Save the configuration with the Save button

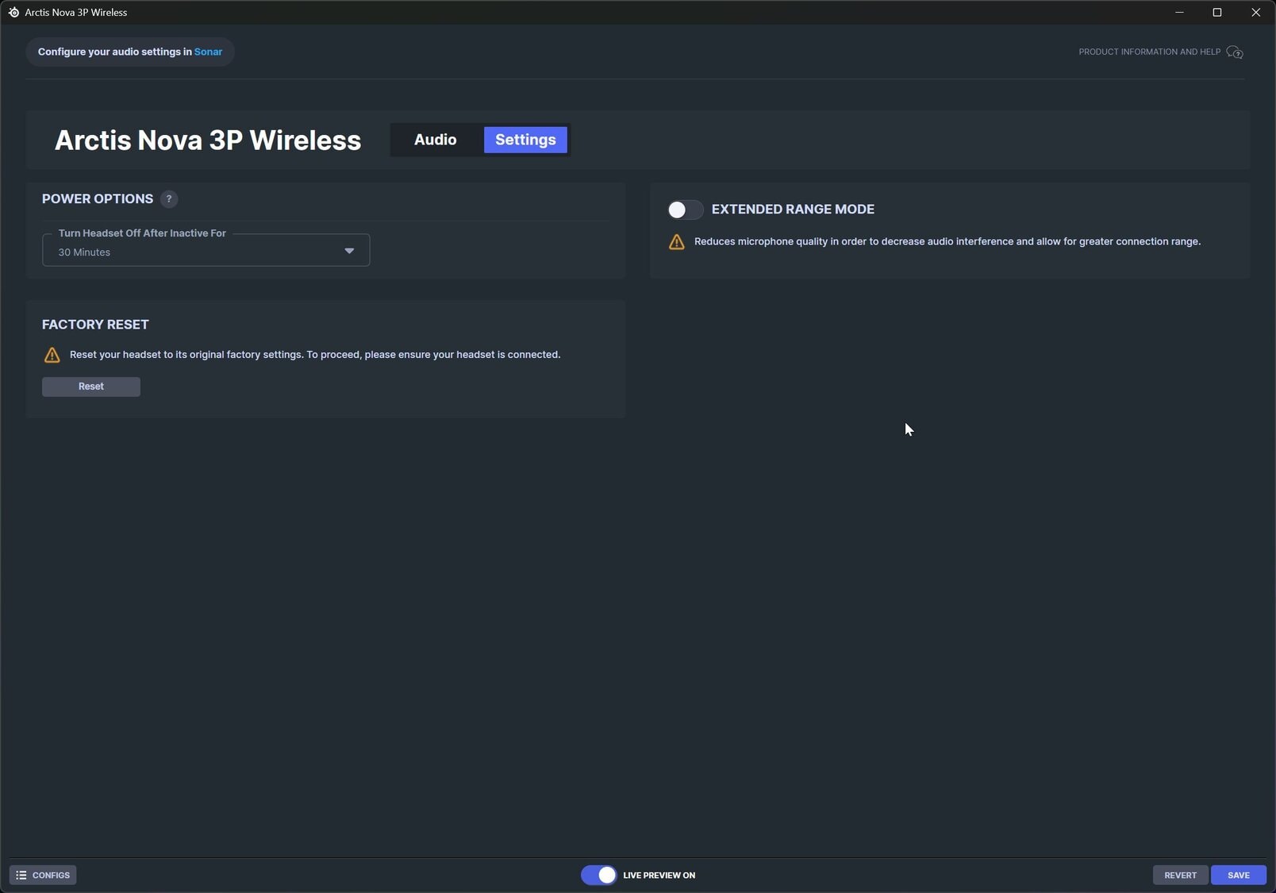pyautogui.click(x=1238, y=875)
